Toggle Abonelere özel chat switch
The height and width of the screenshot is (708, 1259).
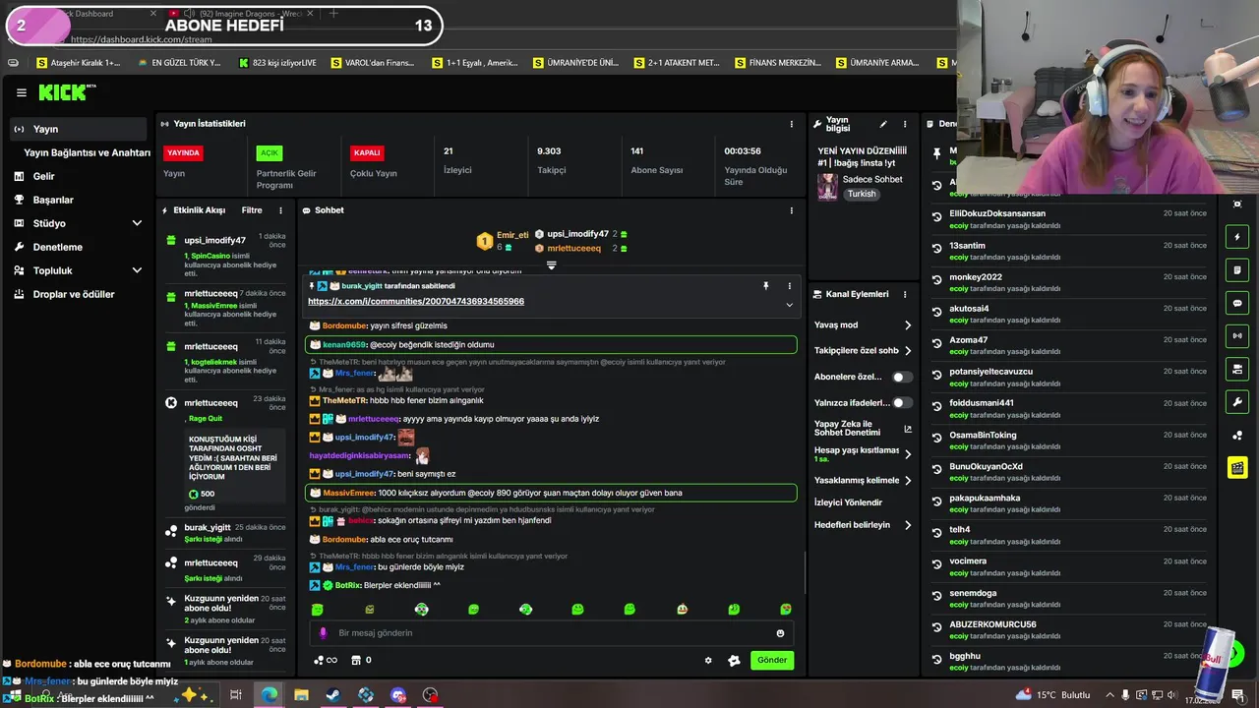(x=902, y=377)
